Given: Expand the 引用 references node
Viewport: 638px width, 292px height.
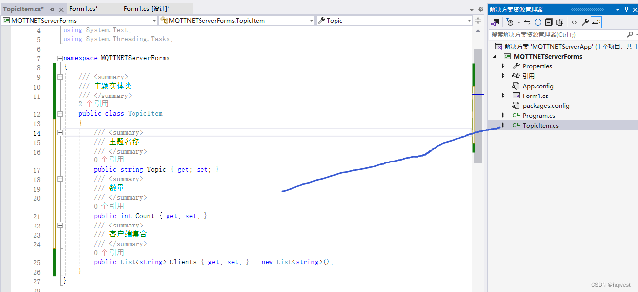Looking at the screenshot, I should 503,76.
